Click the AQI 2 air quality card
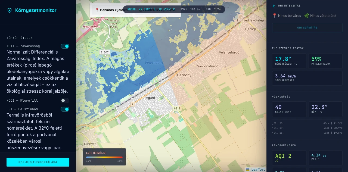348x172 pixels. pyautogui.click(x=289, y=158)
